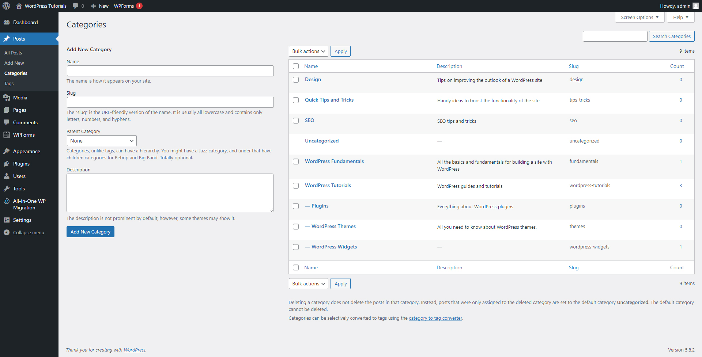Click the admin avatar icon

[696, 6]
